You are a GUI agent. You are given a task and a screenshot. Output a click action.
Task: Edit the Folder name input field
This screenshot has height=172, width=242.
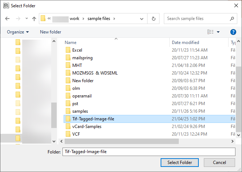click(149, 152)
